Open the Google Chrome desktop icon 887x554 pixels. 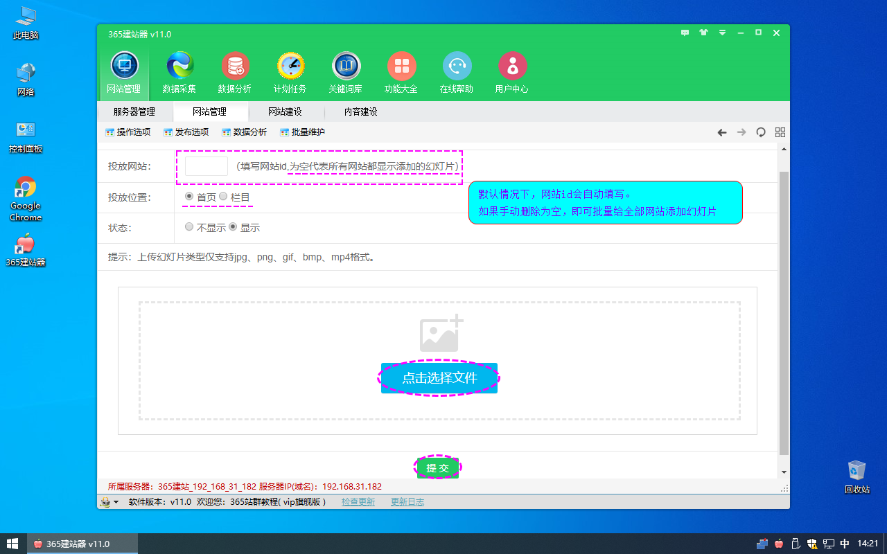coord(26,199)
